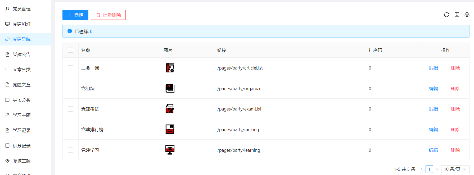Go to the previous page arrow
This screenshot has width=474, height=175.
tap(421, 169)
